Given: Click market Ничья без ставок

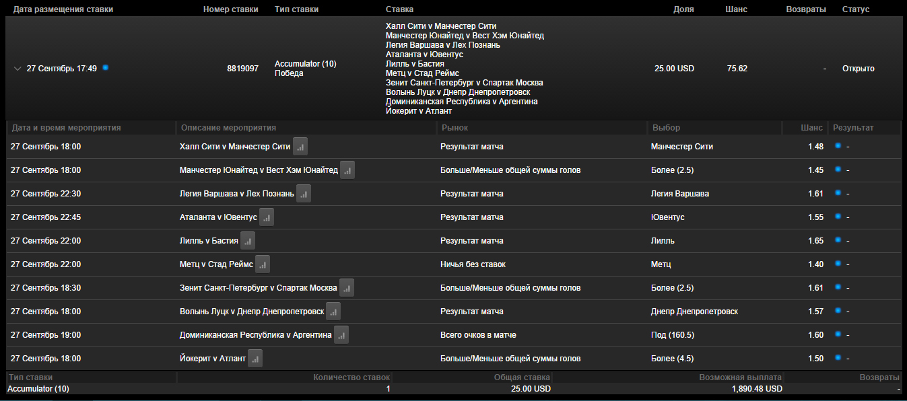Looking at the screenshot, I should (473, 264).
